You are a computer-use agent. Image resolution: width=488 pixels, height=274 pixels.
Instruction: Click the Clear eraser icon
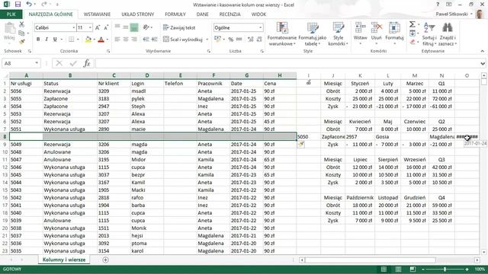(x=413, y=42)
